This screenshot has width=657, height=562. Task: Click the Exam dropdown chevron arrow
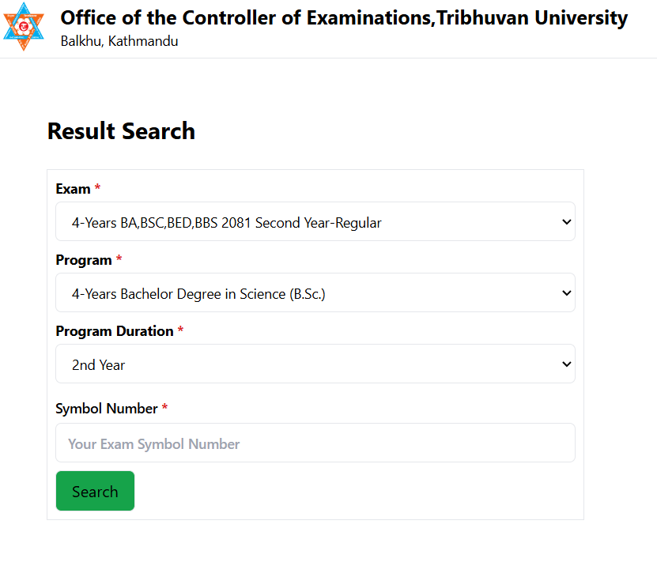pyautogui.click(x=566, y=222)
